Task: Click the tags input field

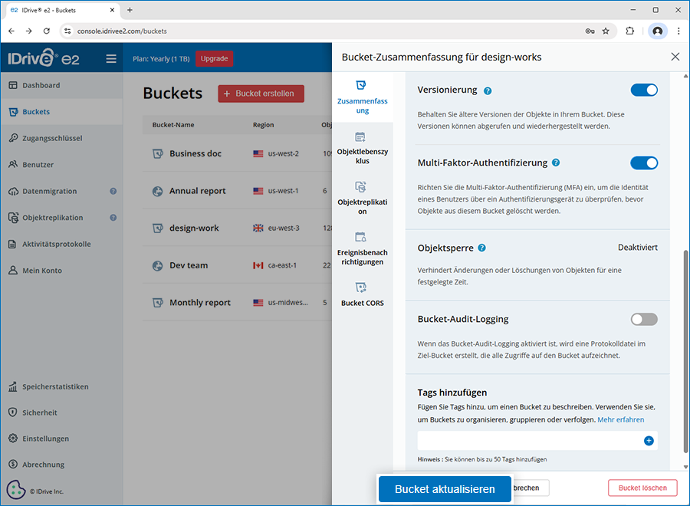Action: point(529,441)
